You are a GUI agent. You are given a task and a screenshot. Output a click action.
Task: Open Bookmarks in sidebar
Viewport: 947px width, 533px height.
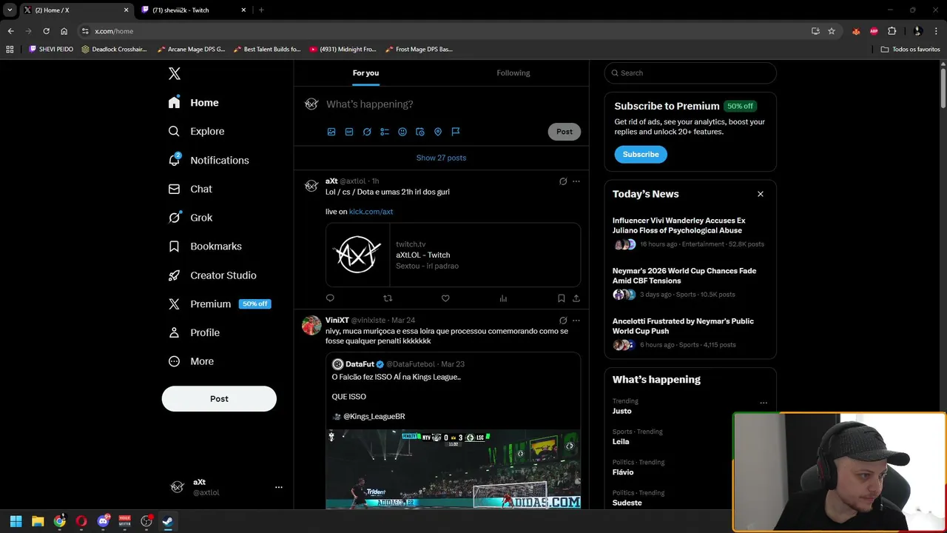pyautogui.click(x=205, y=247)
